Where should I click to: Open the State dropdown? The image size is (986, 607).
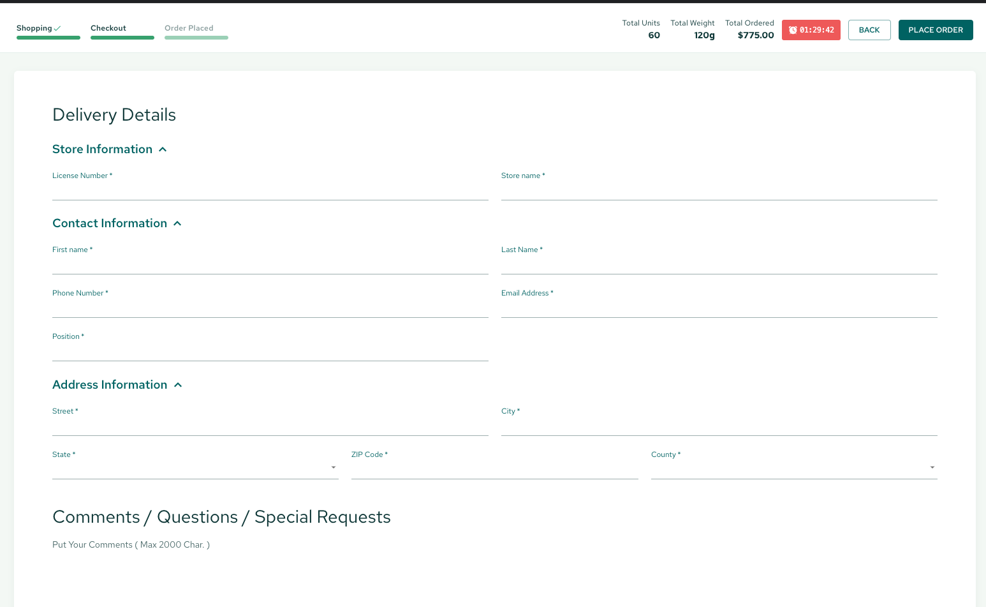(195, 468)
